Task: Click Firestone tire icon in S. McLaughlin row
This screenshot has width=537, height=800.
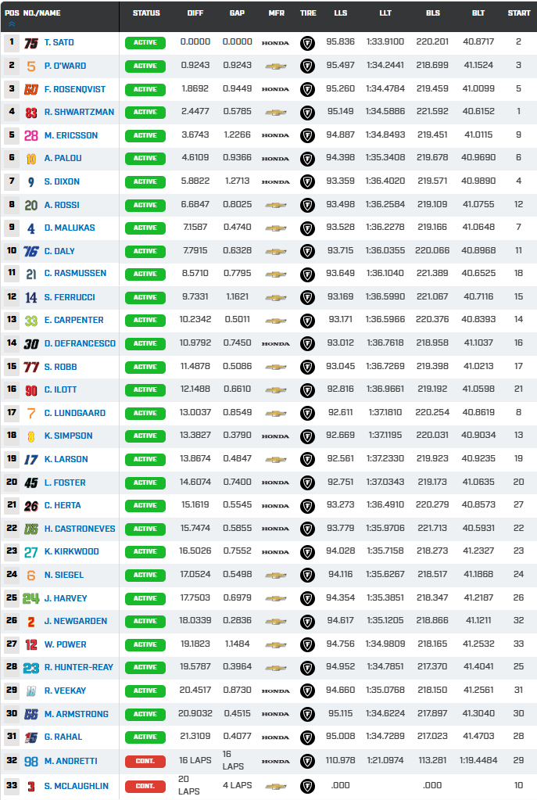Action: (x=307, y=786)
